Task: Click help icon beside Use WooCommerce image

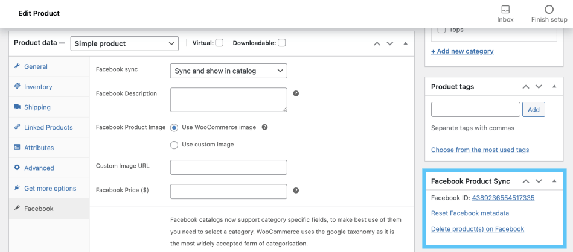Action: 264,127
